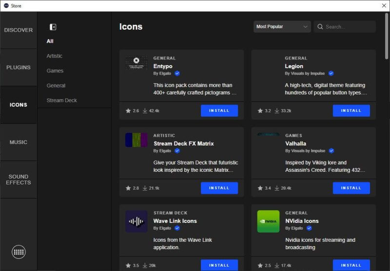The height and width of the screenshot is (271, 390).
Task: Click the Valhalla download count icon
Action: (276, 188)
